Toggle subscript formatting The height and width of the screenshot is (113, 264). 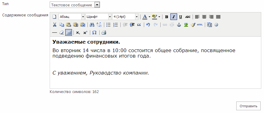point(78,33)
